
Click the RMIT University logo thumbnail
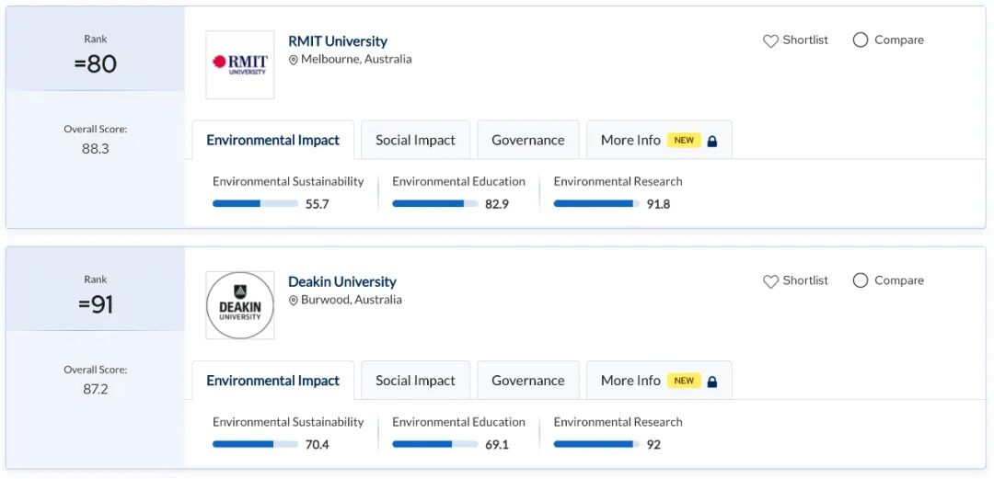coord(239,64)
